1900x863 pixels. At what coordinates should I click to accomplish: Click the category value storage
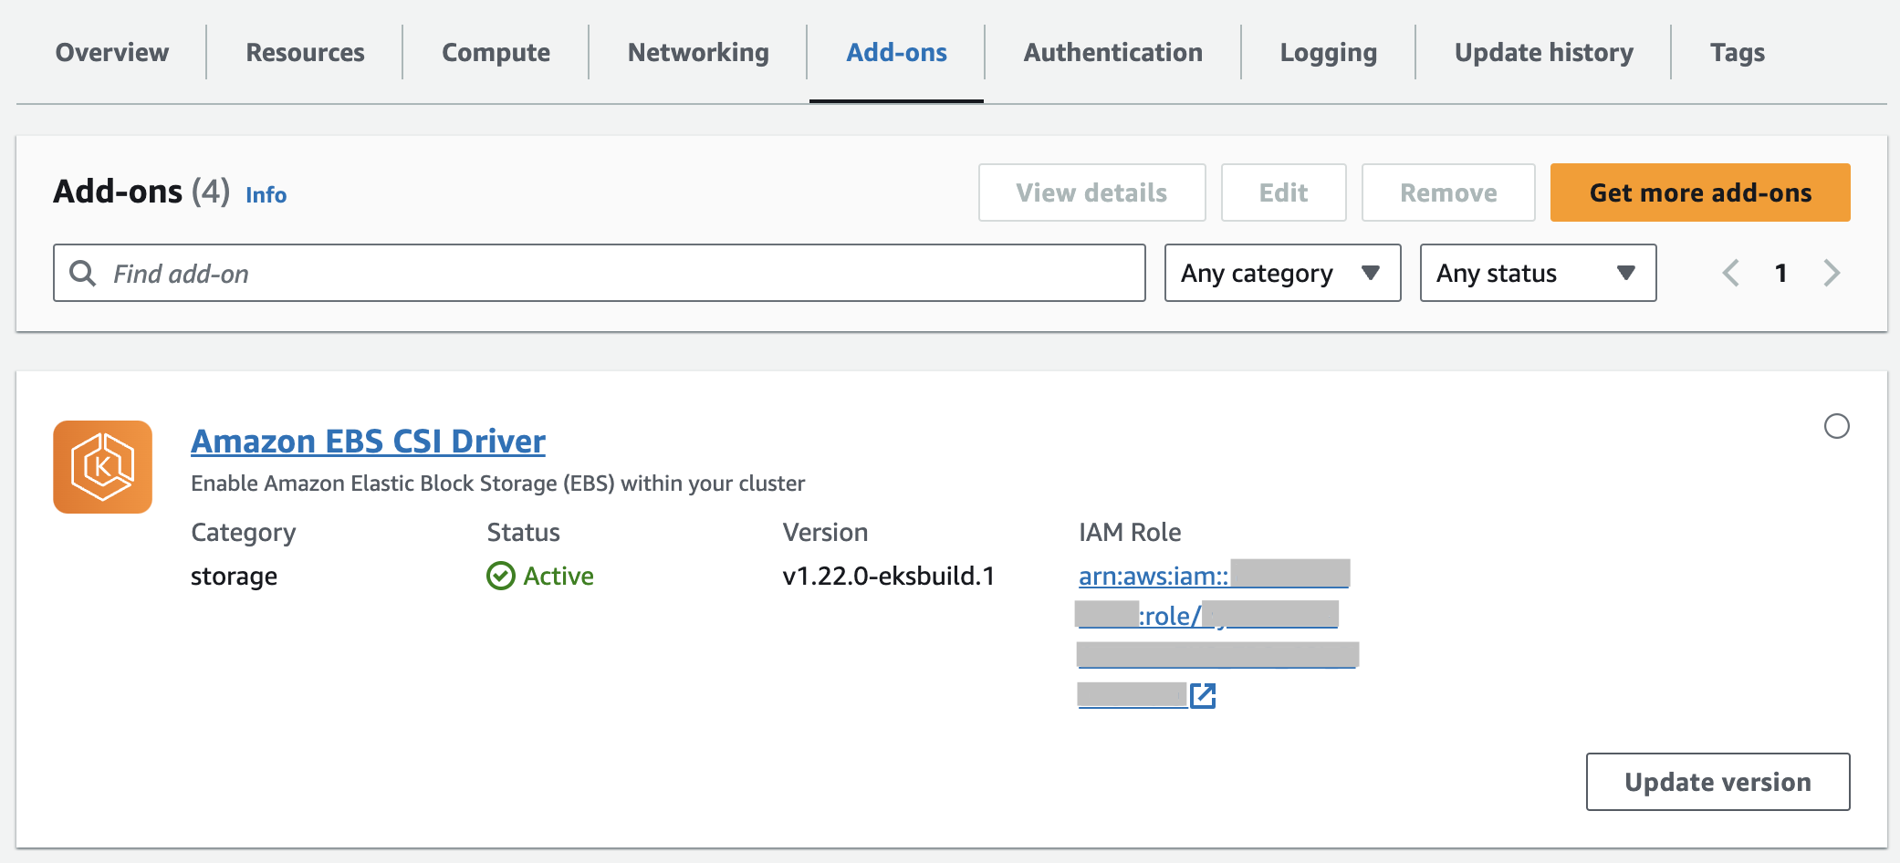(234, 577)
